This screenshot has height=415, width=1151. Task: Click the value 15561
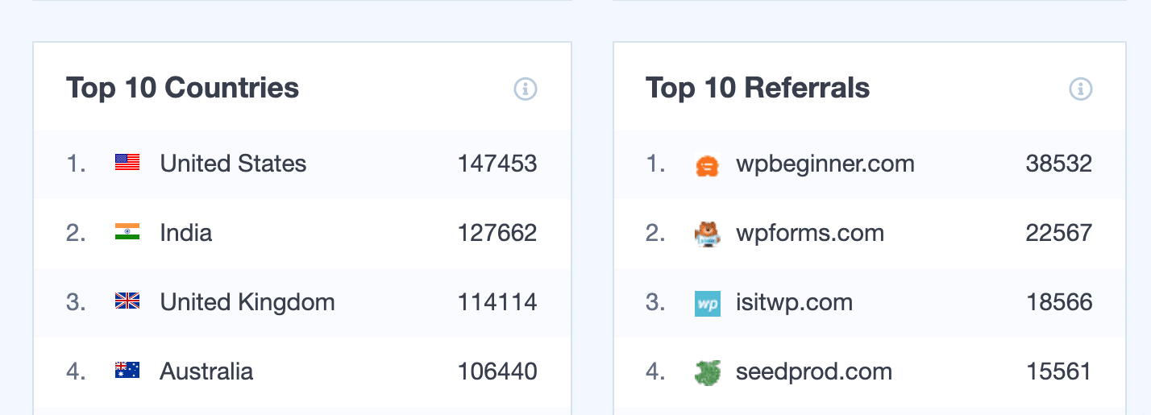(1059, 371)
